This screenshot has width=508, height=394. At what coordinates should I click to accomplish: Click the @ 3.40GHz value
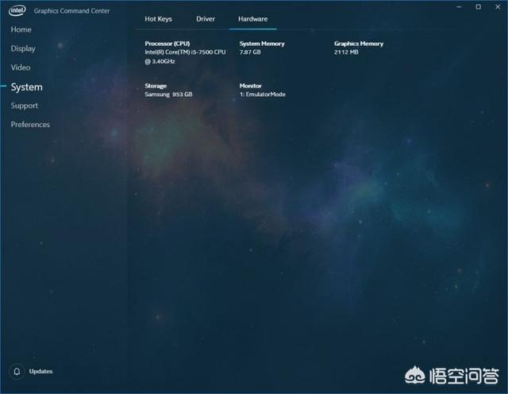160,61
